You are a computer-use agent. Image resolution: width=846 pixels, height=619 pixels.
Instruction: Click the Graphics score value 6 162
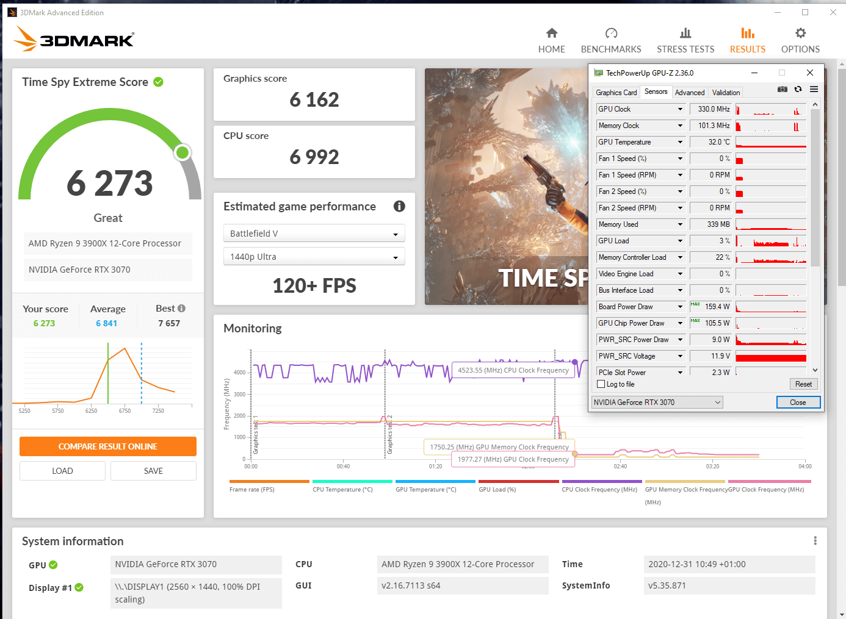coord(314,99)
